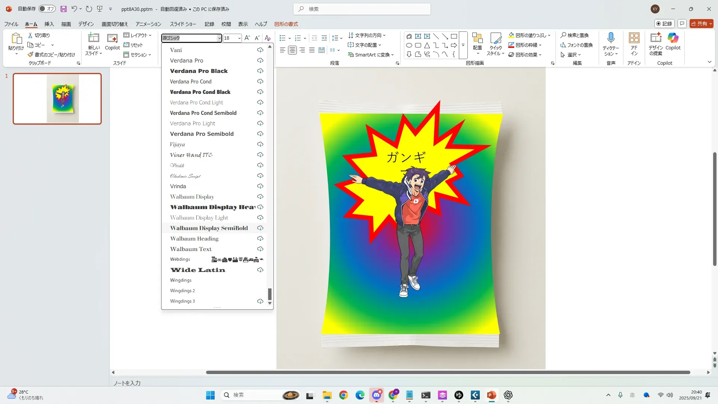Click the increase indent icon
The height and width of the screenshot is (404, 718).
[324, 38]
